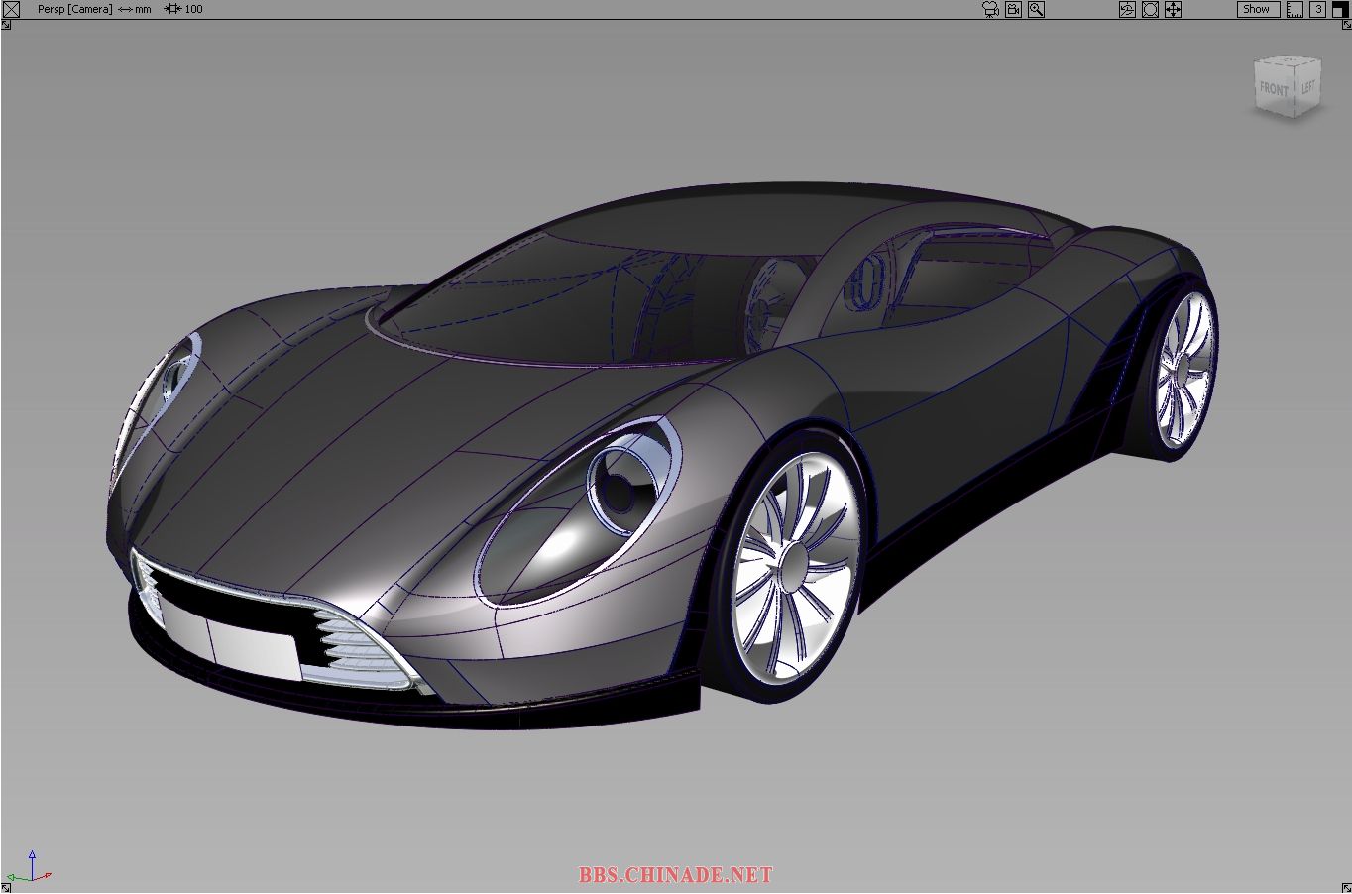Activate the dolly/zoom view icon
Viewport: 1352px width, 894px height.
point(1150,9)
